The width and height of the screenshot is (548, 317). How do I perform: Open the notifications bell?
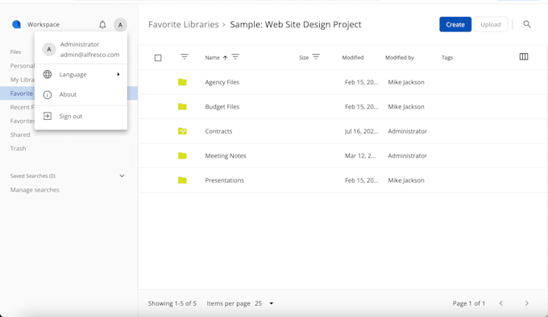pyautogui.click(x=102, y=25)
